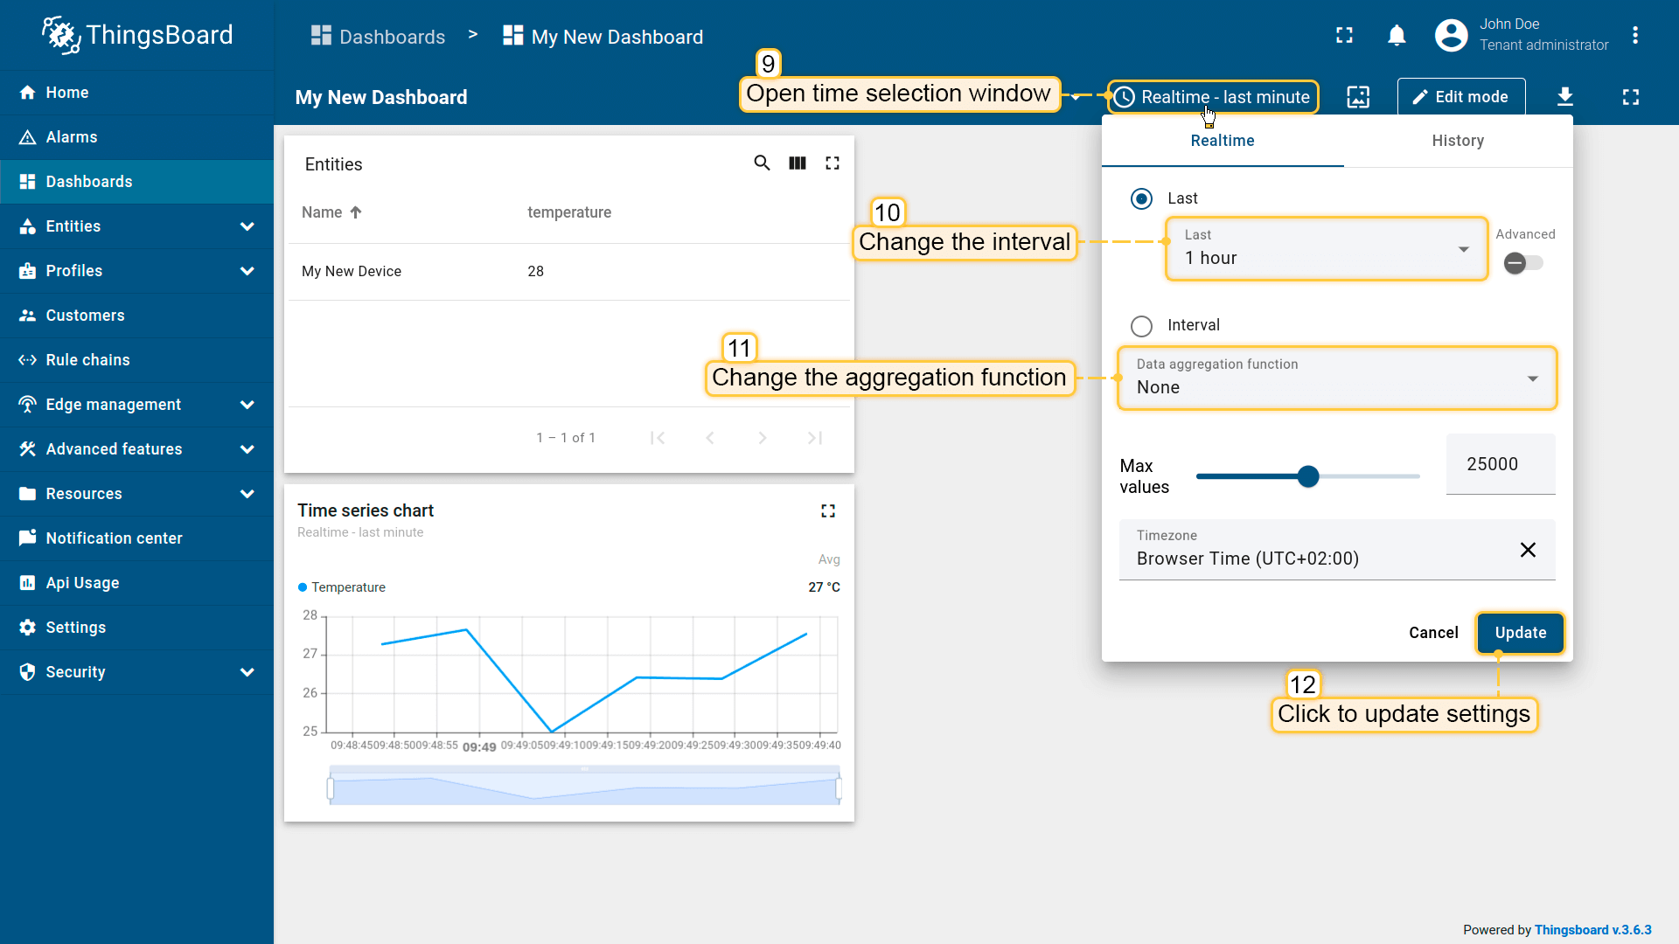Click the Profiles sidebar icon
This screenshot has height=944, width=1679.
point(27,271)
